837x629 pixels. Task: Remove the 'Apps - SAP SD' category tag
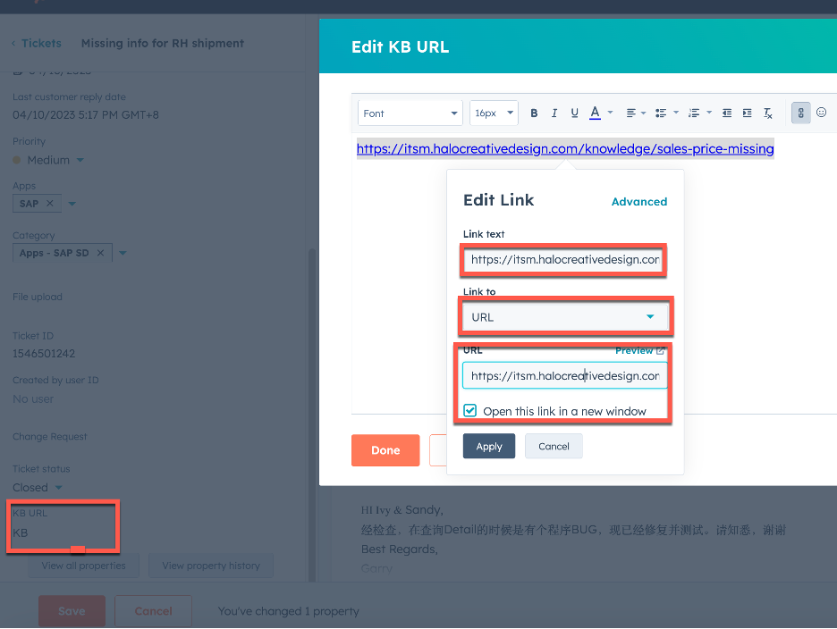101,253
